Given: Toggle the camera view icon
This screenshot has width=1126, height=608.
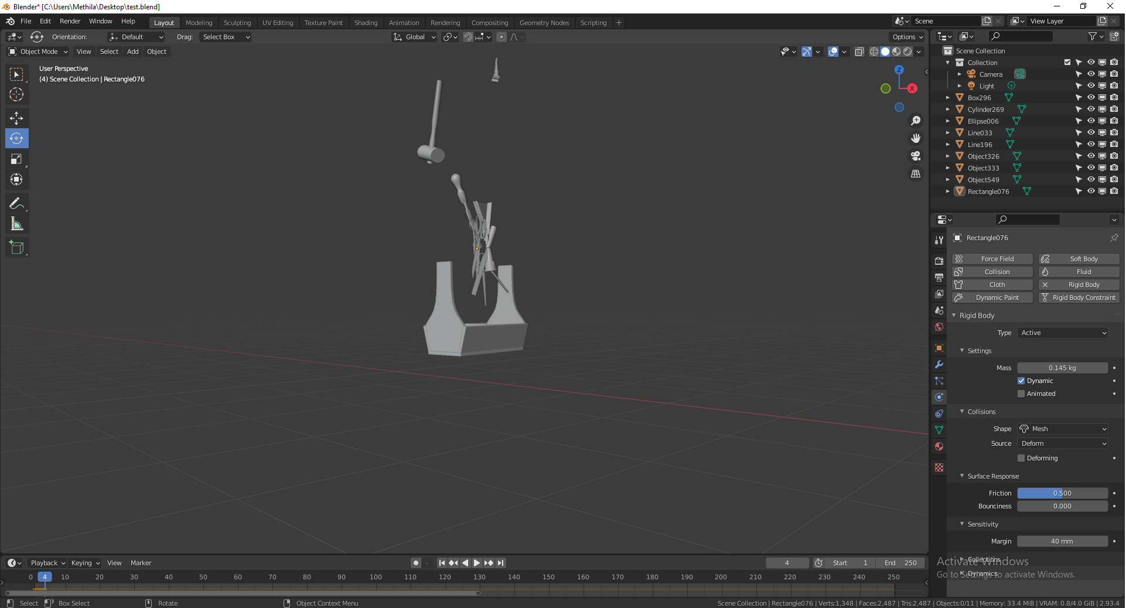Looking at the screenshot, I should pyautogui.click(x=915, y=156).
